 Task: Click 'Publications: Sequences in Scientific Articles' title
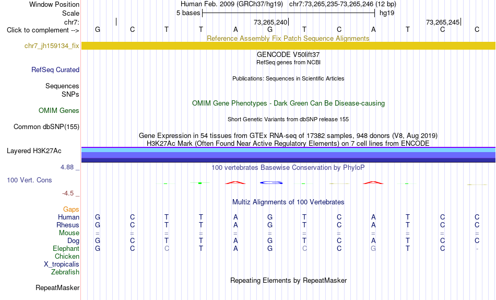(288, 78)
